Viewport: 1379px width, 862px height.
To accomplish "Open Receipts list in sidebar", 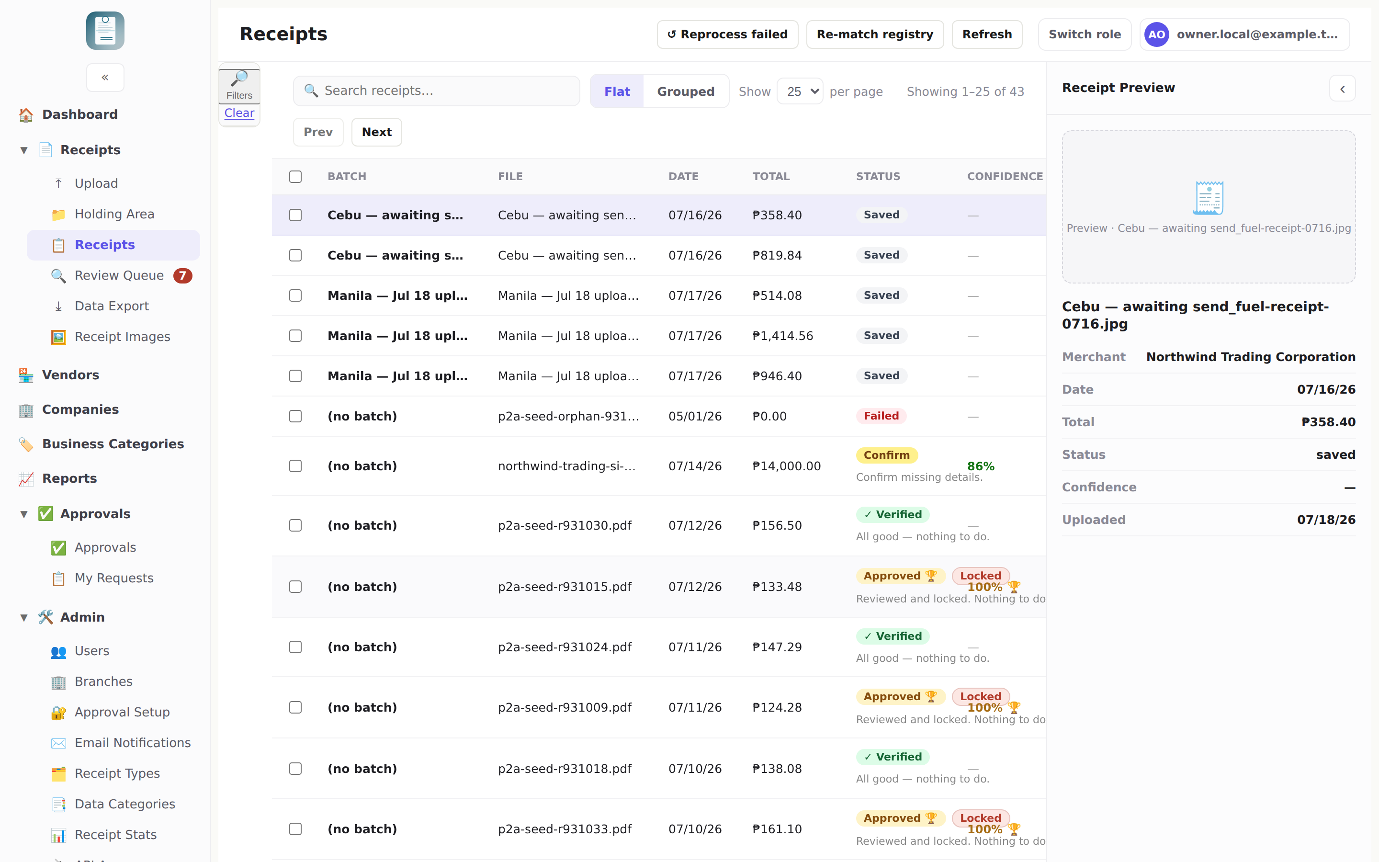I will point(113,245).
